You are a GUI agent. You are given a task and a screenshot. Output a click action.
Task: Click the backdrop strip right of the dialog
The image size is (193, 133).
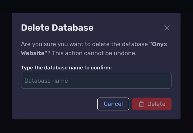[187, 66]
